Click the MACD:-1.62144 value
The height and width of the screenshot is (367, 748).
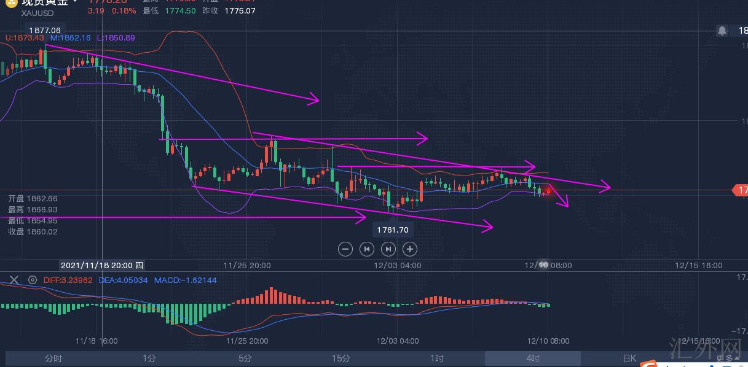click(x=185, y=280)
